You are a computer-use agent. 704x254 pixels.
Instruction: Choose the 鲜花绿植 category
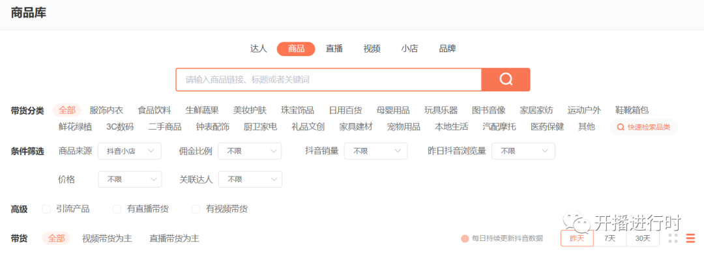pos(76,127)
